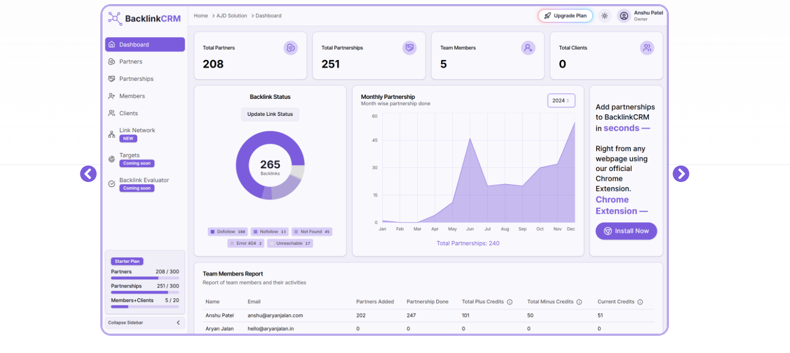Click the BacklinkCRM logo icon
The height and width of the screenshot is (353, 790).
pyautogui.click(x=115, y=19)
